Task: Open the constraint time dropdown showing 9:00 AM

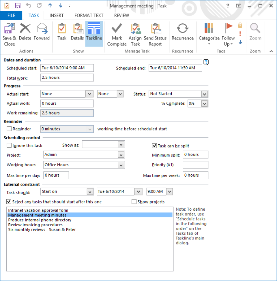Action: click(170, 192)
